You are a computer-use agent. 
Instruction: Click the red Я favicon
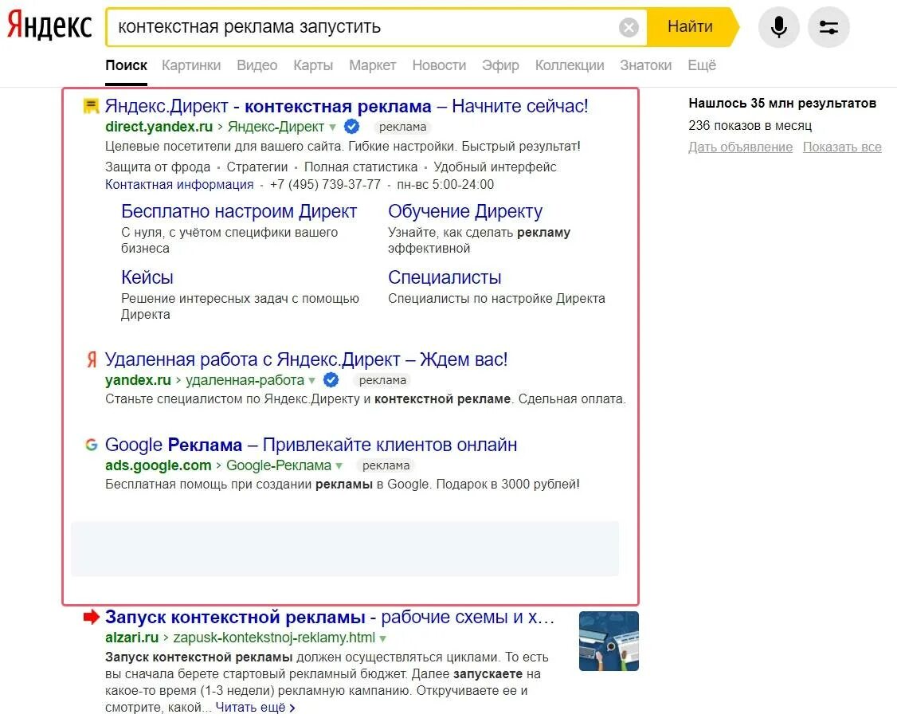(x=92, y=360)
